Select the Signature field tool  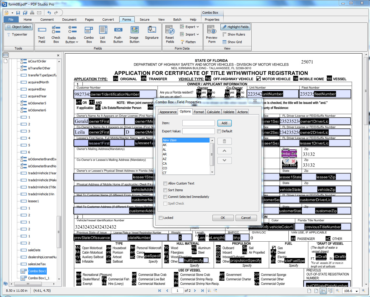coord(152,33)
